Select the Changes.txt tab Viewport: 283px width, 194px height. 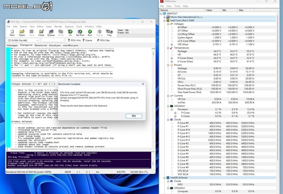pyautogui.click(x=26, y=45)
